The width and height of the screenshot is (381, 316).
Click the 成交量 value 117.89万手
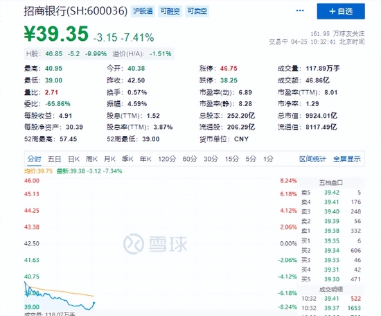(323, 69)
